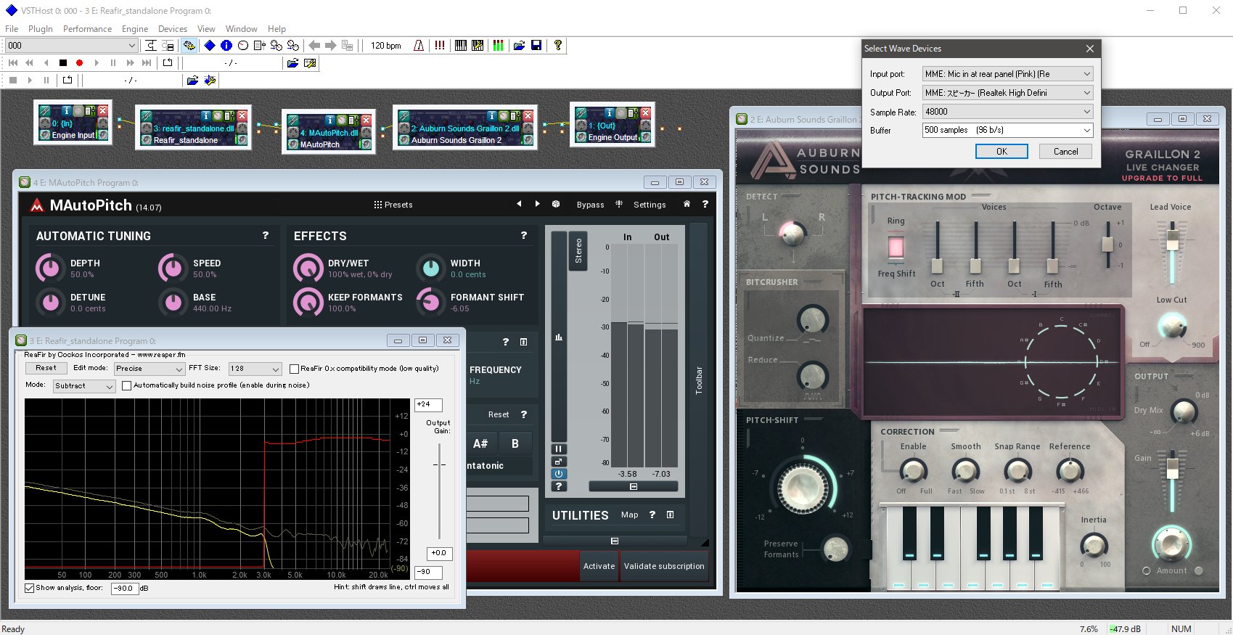Open the Output Port dropdown
The image size is (1233, 635).
[1007, 93]
